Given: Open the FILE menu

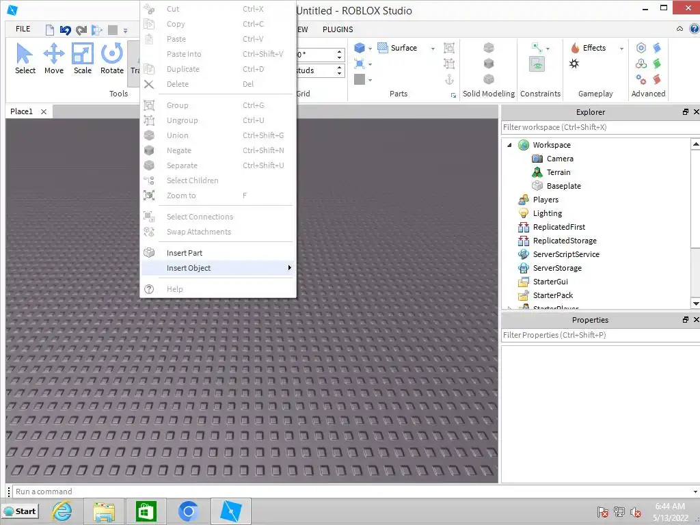Looking at the screenshot, I should coord(23,29).
